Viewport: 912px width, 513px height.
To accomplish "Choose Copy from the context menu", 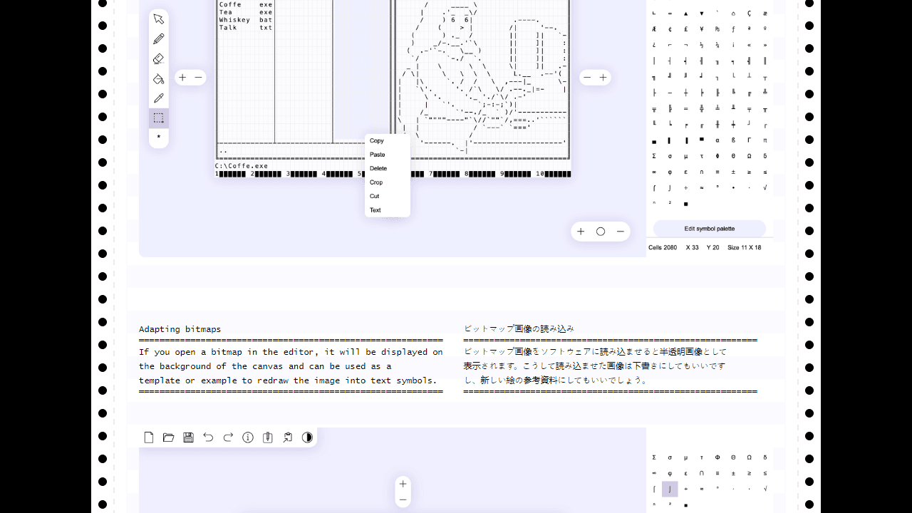I will point(377,140).
